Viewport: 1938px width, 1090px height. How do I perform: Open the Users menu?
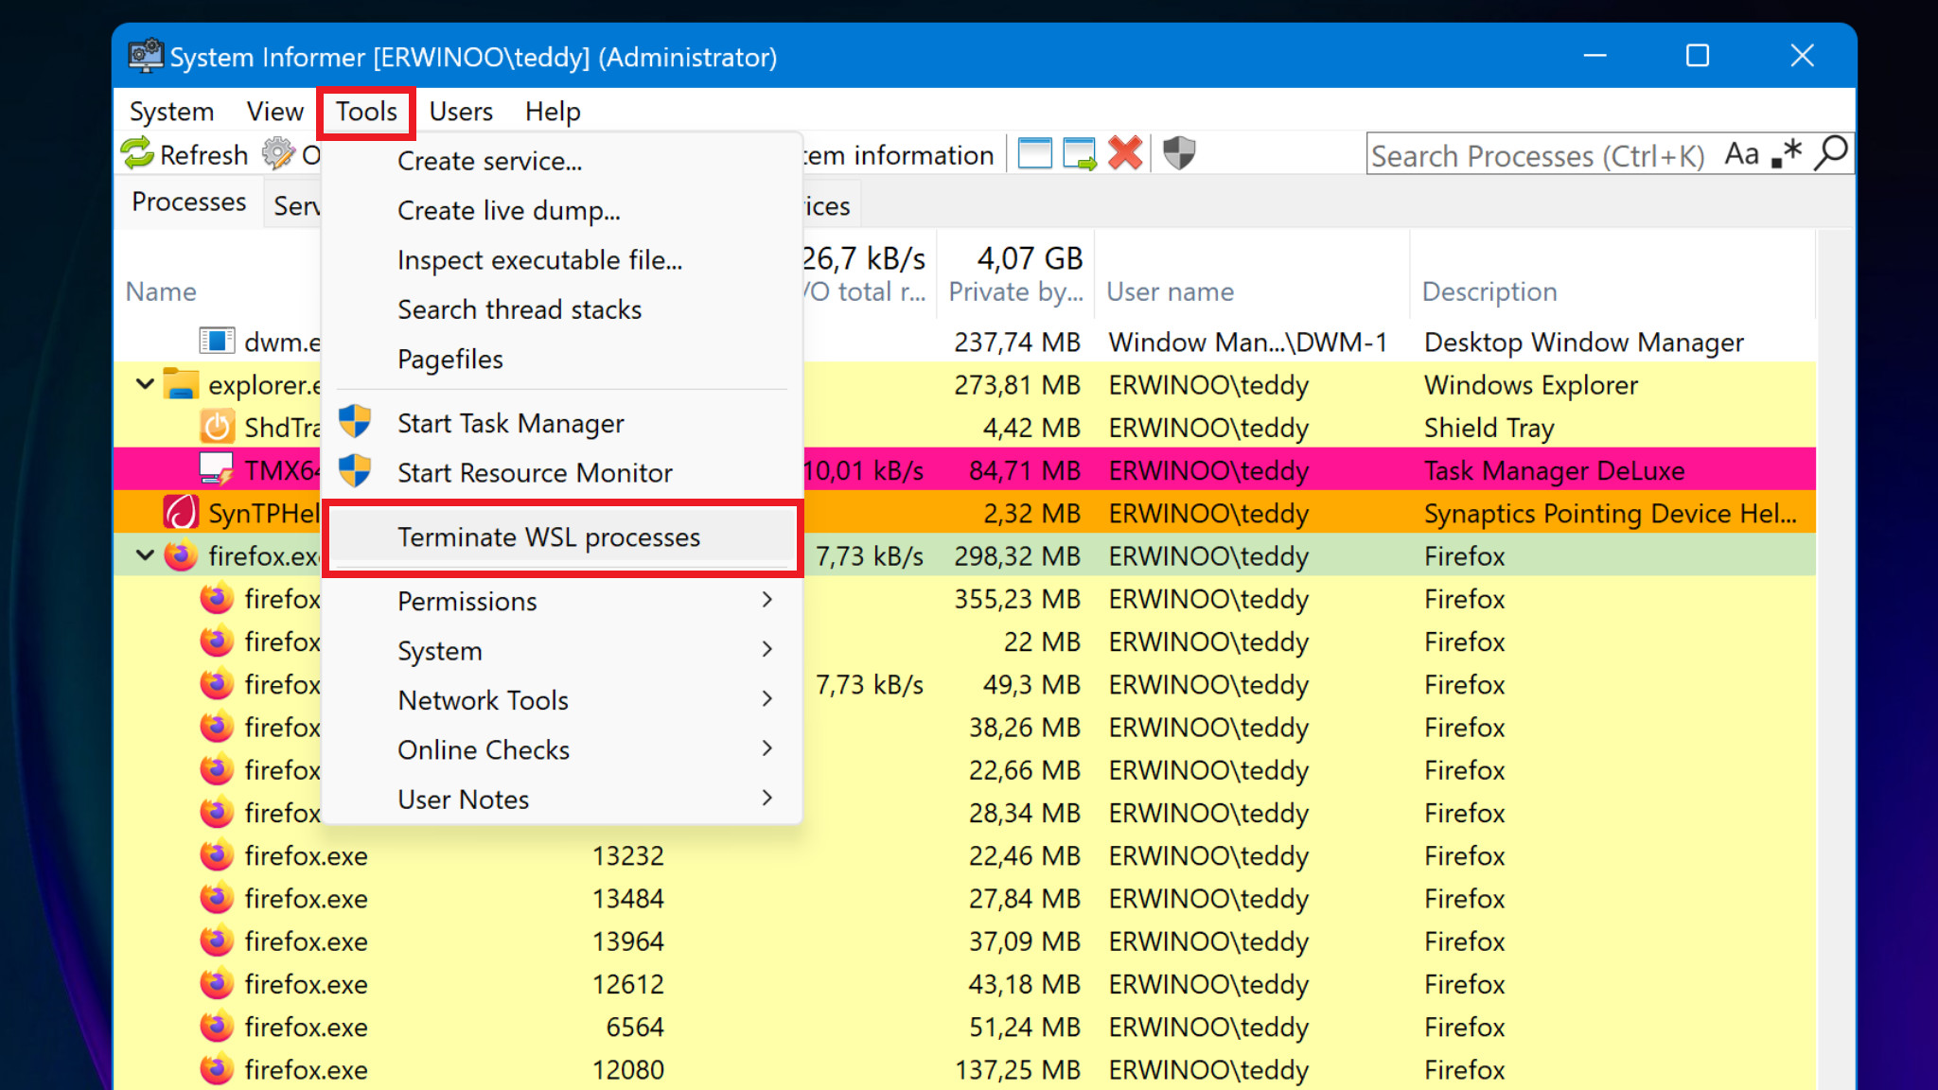pos(461,112)
